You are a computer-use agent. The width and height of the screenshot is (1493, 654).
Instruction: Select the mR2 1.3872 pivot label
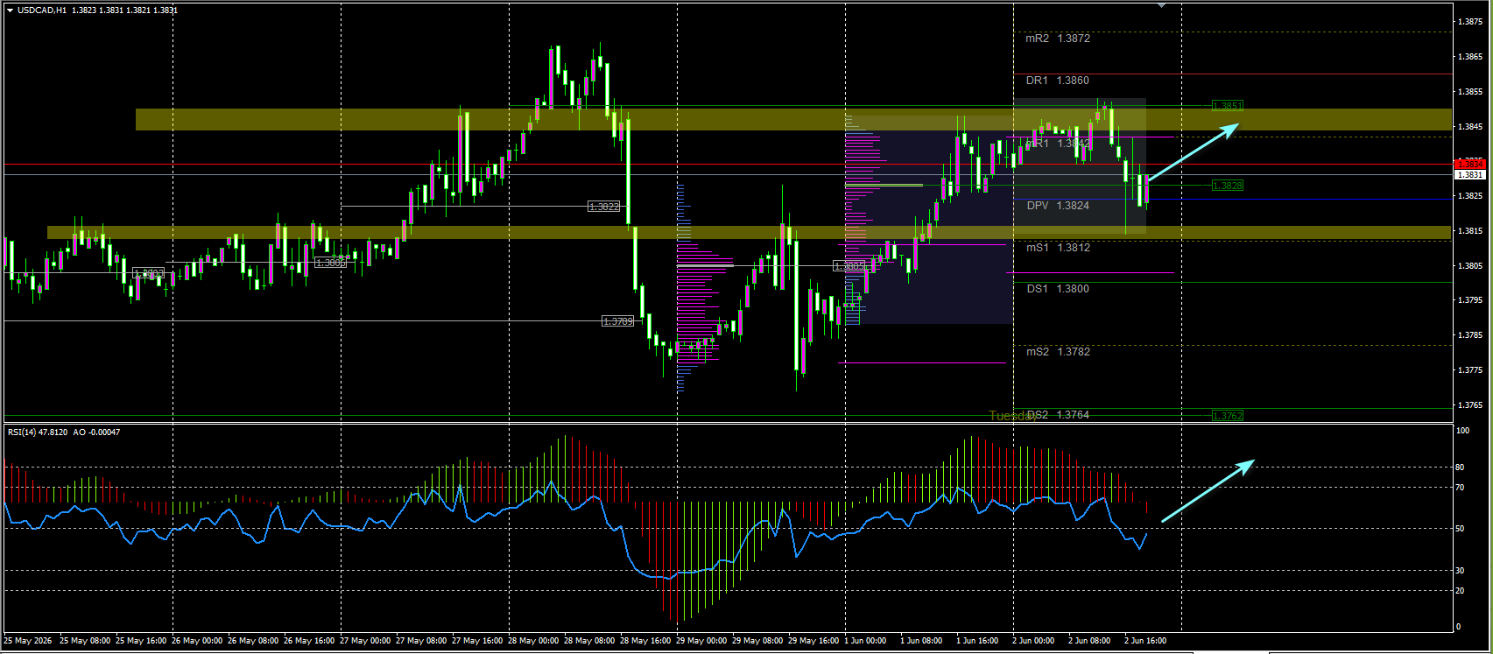click(1058, 39)
